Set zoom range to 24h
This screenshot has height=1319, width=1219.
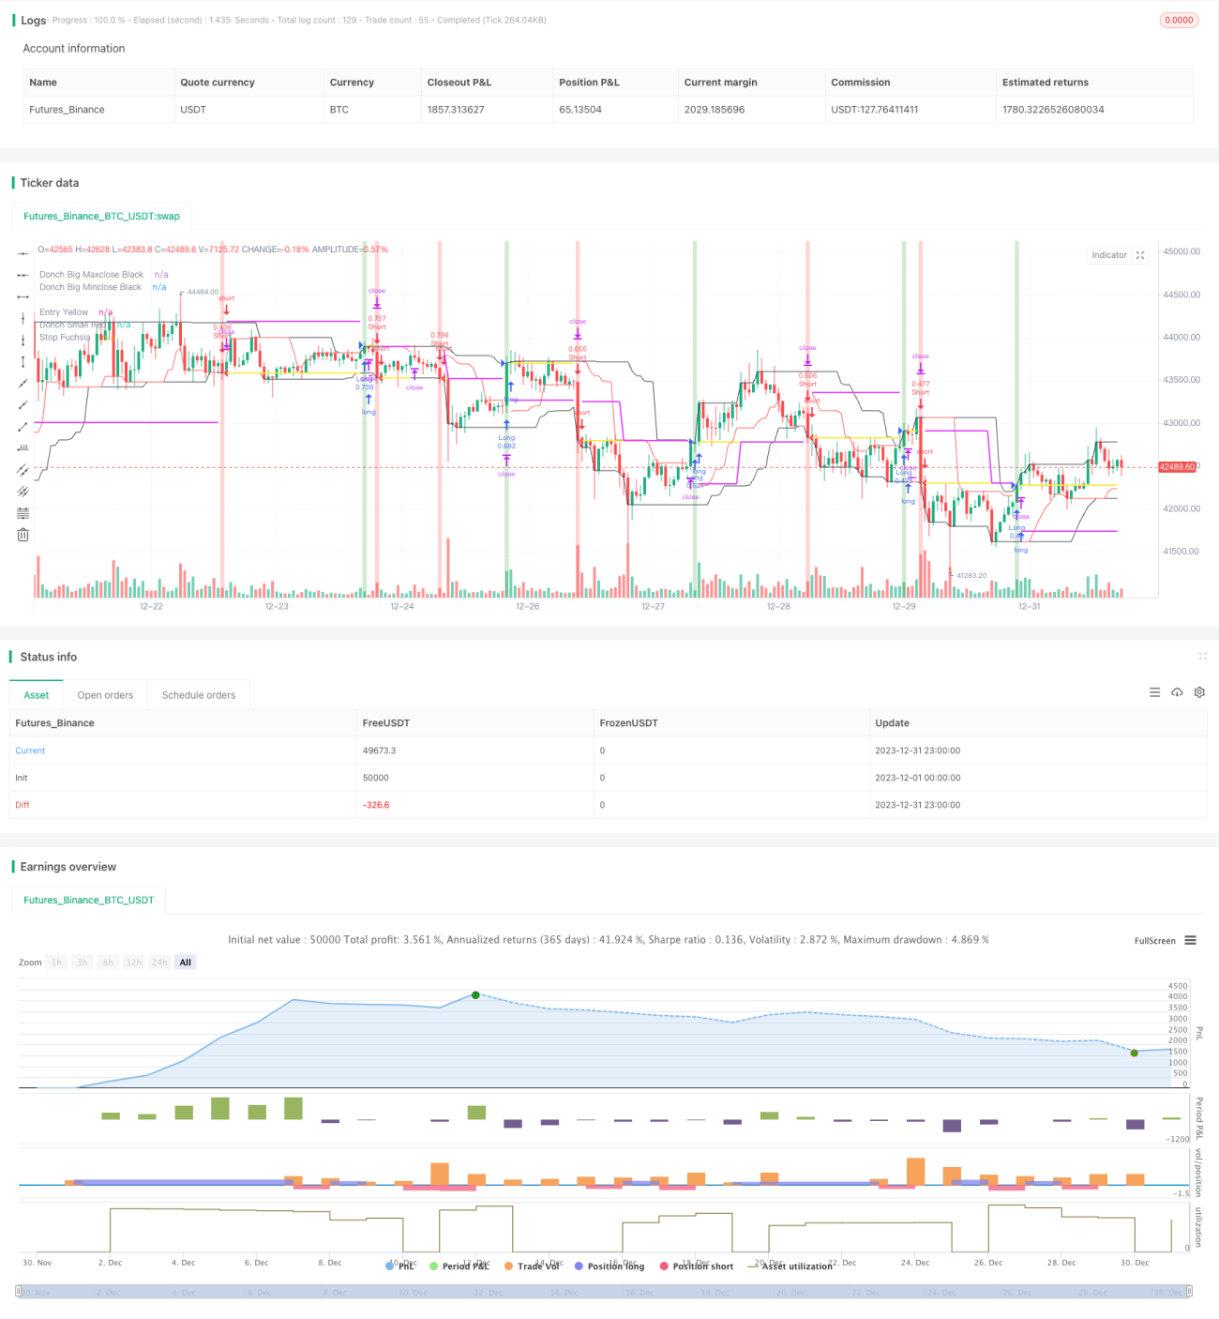159,963
